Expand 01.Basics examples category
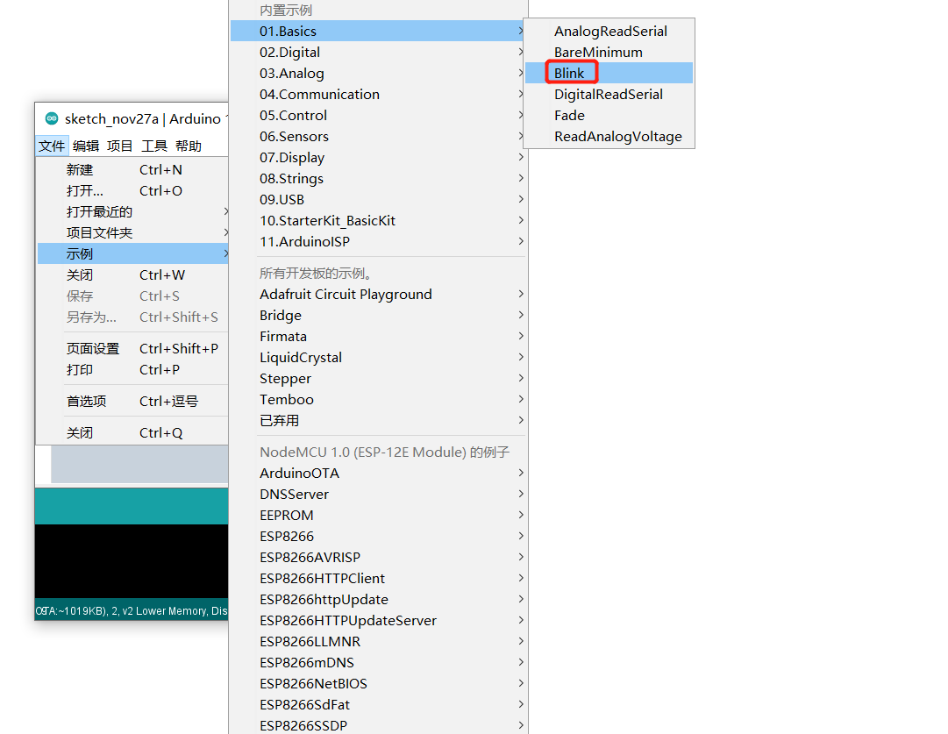Viewport: 948px width, 734px height. [x=377, y=32]
